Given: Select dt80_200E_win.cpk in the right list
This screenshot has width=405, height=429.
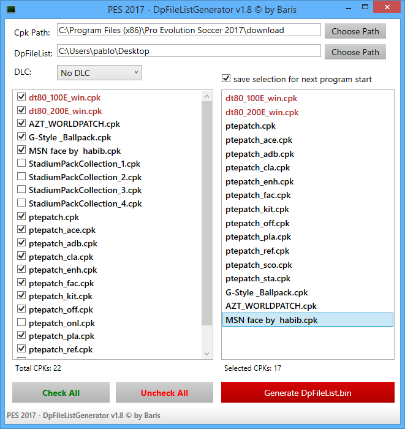Looking at the screenshot, I should tap(308, 112).
